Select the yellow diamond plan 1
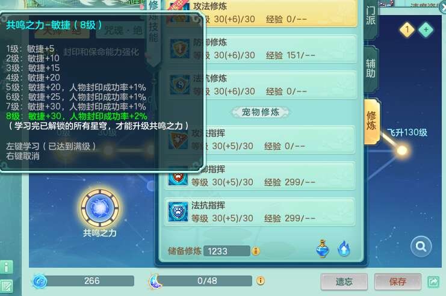446x296 pixels. 407,29
